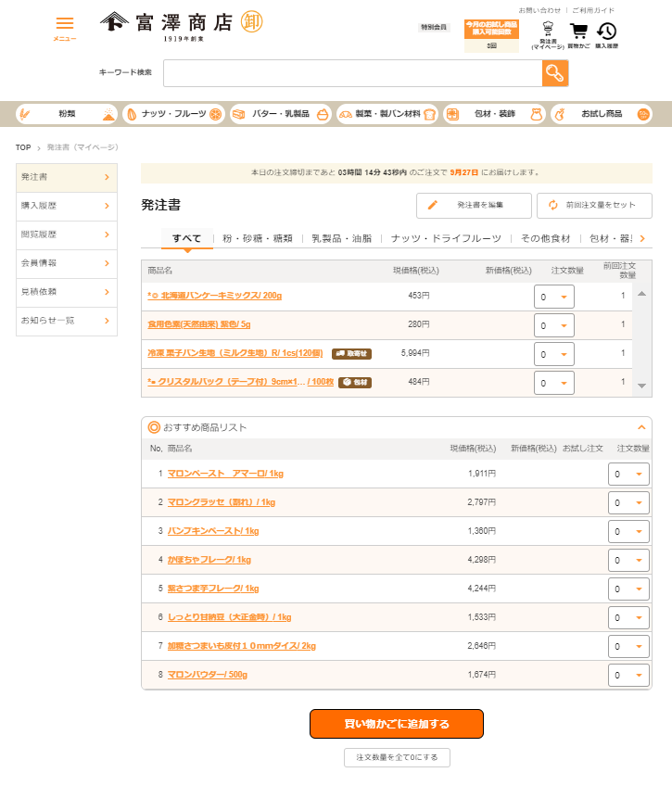This screenshot has height=798, width=672.
Task: Click the orange search magnifier button
Action: click(555, 73)
